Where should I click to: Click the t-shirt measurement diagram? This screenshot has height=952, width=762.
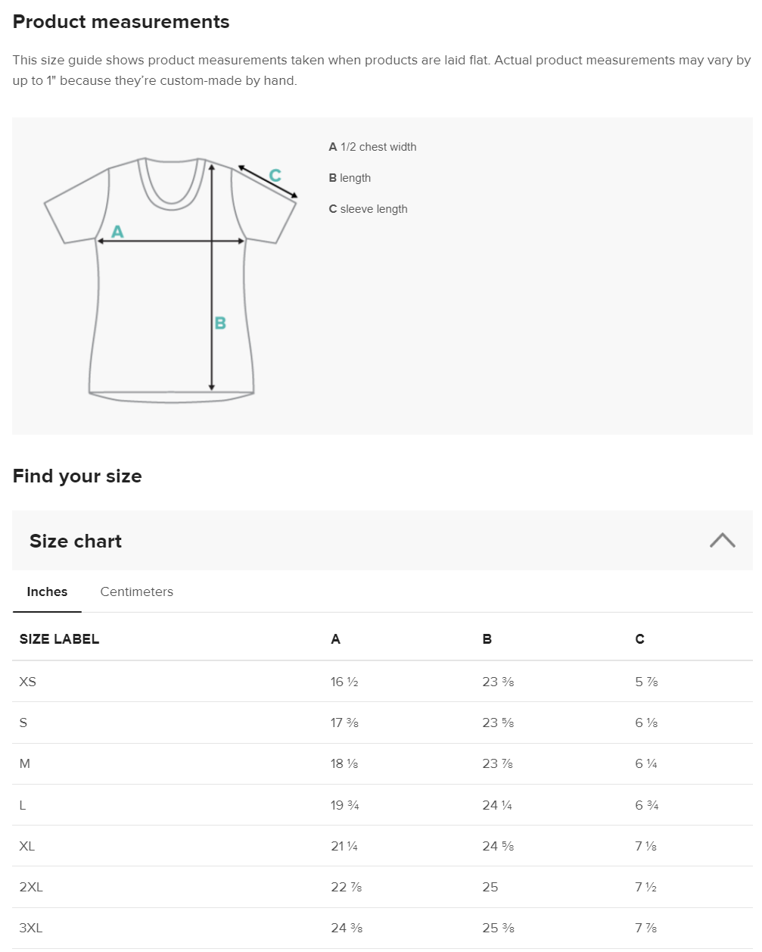171,276
